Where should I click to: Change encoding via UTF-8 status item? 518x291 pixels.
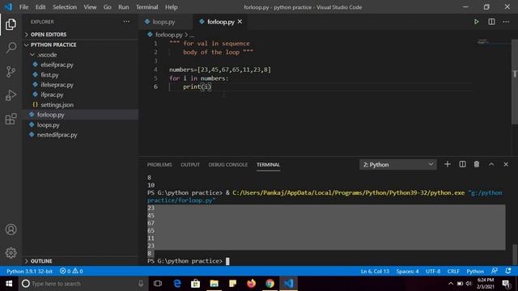tap(433, 272)
